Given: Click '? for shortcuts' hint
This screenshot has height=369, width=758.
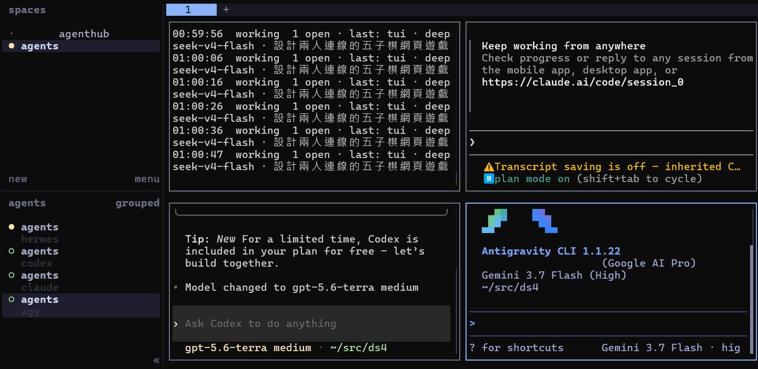Looking at the screenshot, I should point(516,347).
